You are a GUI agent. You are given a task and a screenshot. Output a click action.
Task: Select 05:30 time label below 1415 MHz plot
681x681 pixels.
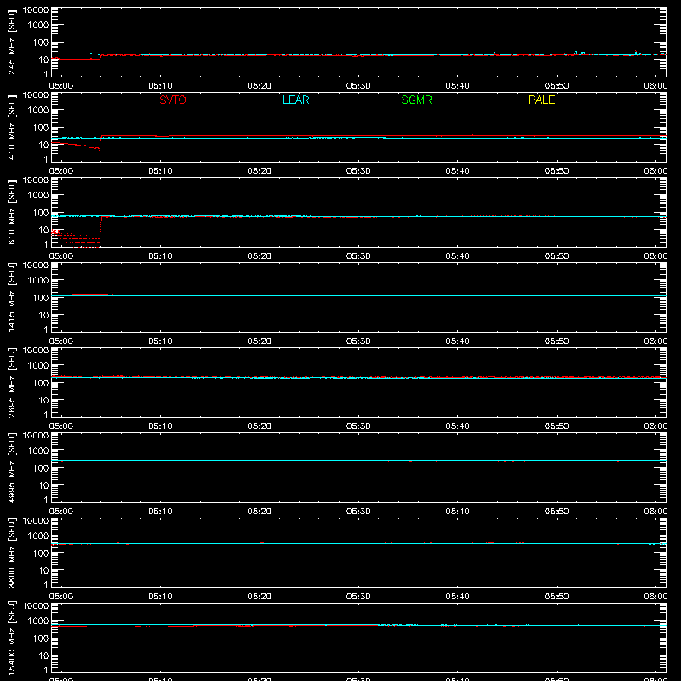358,341
